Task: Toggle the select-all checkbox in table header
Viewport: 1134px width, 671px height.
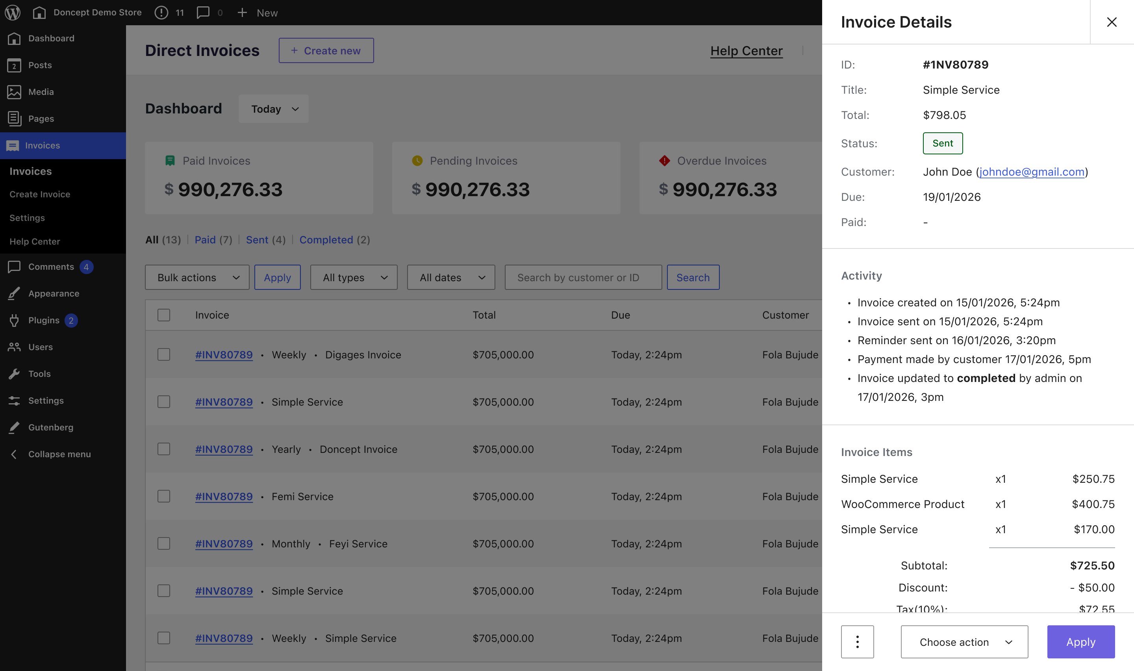Action: click(164, 315)
